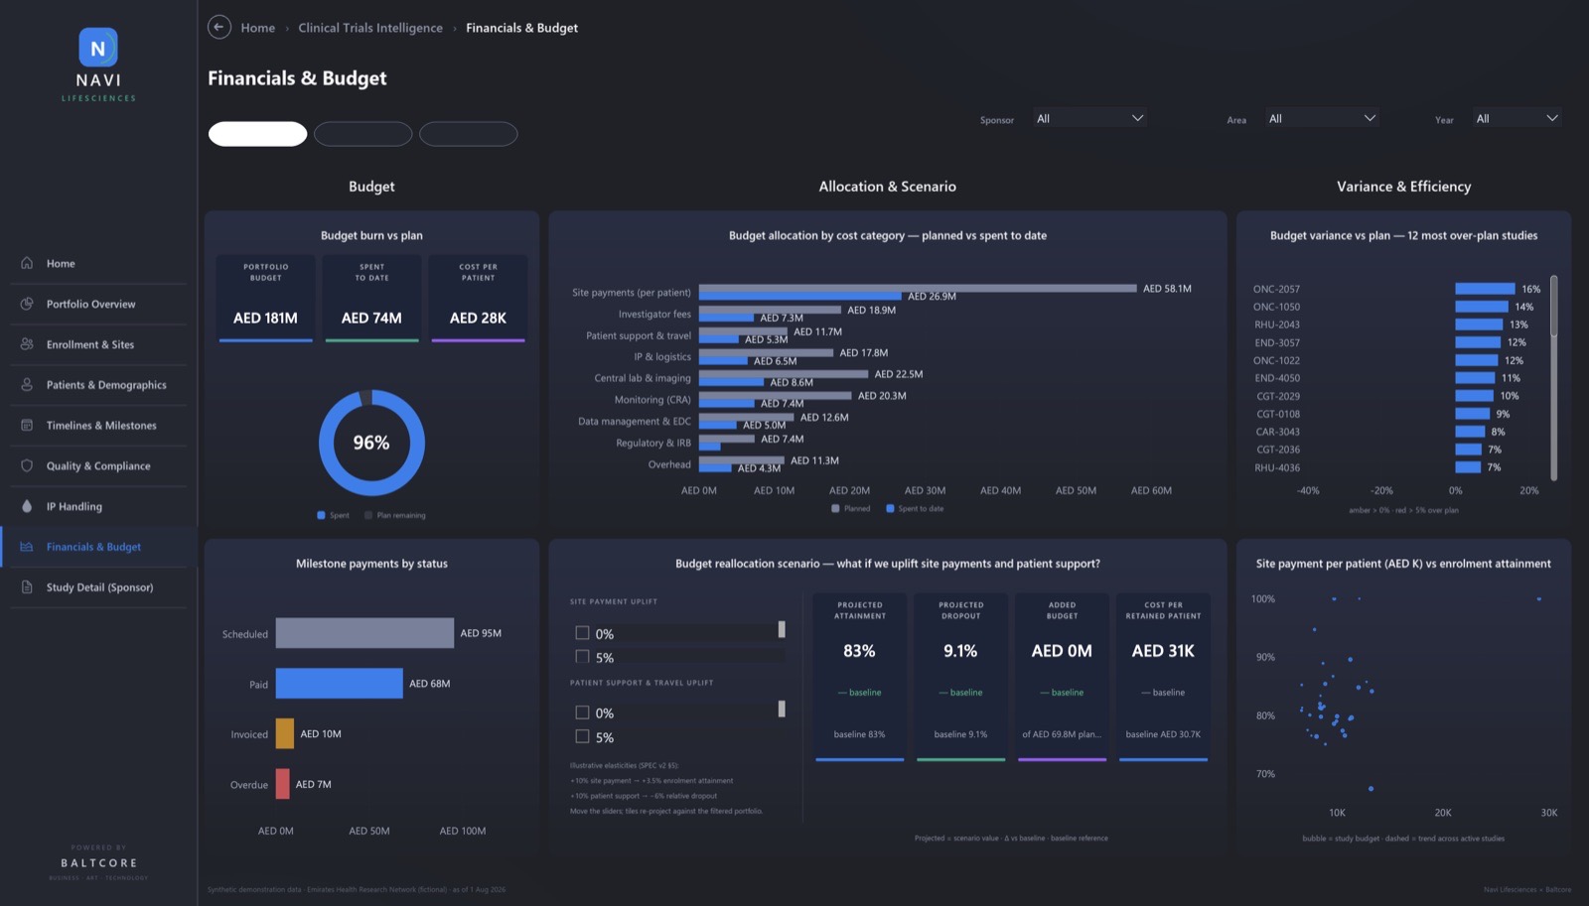This screenshot has width=1589, height=906.
Task: Select the IP Handling droplet icon
Action: (x=27, y=506)
